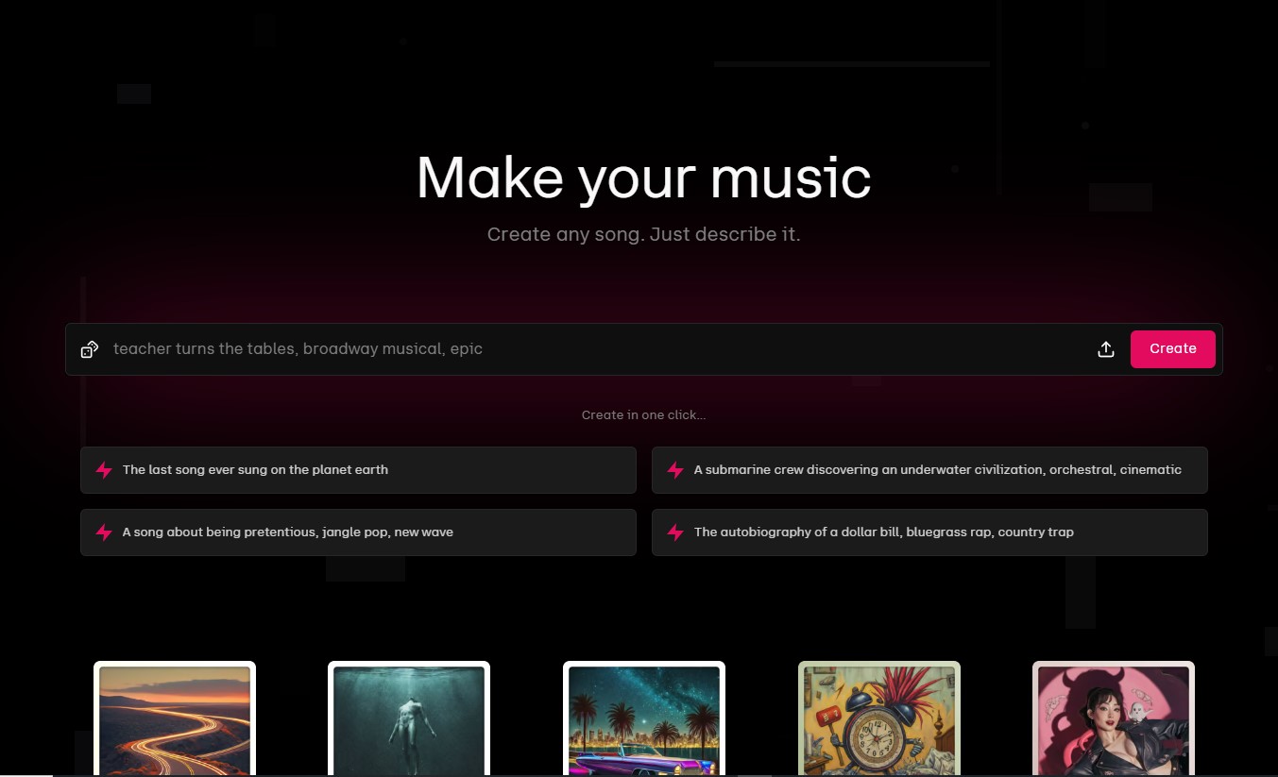Click lightning bolt beside pretentious song prompt
1278x777 pixels.
coord(104,532)
